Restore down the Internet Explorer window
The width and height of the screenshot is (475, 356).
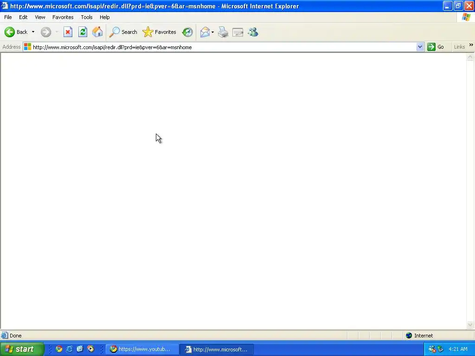[x=458, y=6]
